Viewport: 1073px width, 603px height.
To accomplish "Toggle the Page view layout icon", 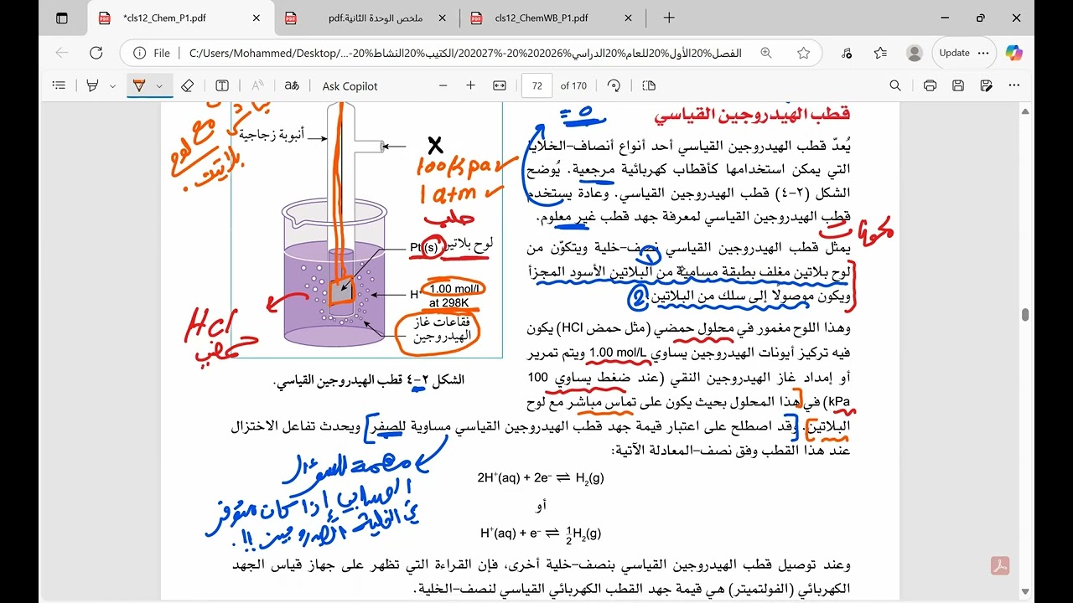I will pyautogui.click(x=649, y=85).
